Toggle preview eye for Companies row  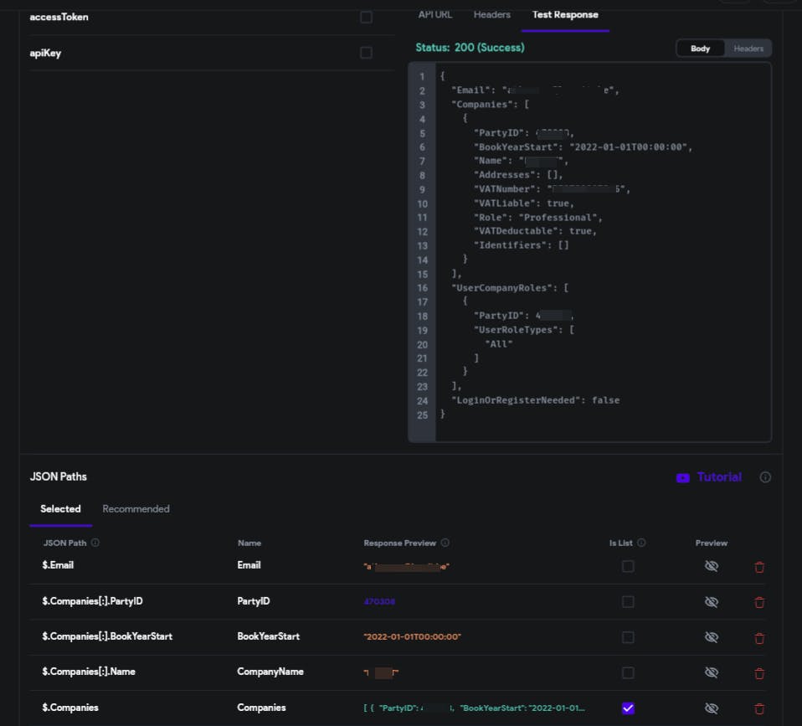click(712, 708)
